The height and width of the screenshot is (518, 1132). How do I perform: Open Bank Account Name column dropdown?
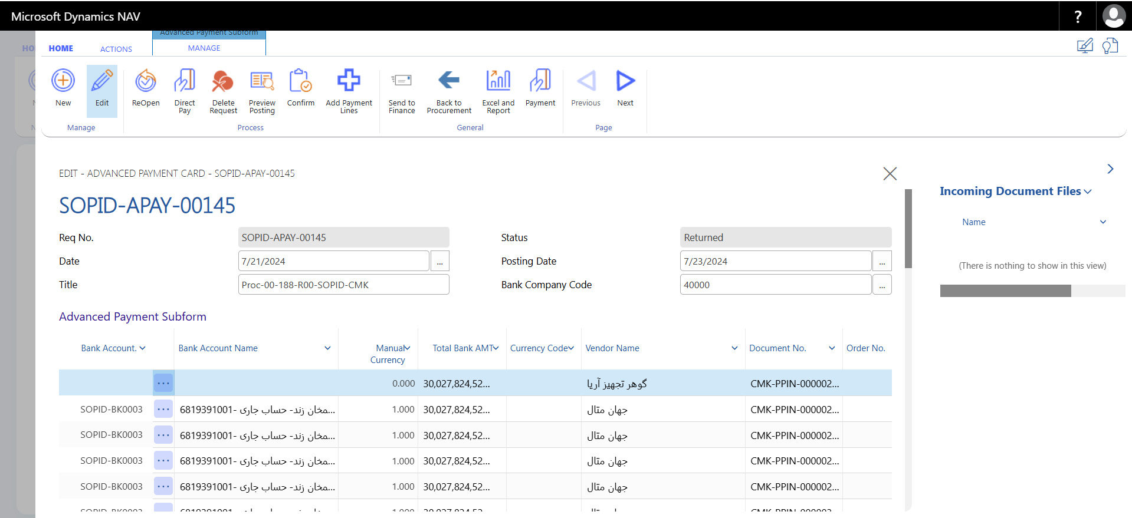click(327, 348)
